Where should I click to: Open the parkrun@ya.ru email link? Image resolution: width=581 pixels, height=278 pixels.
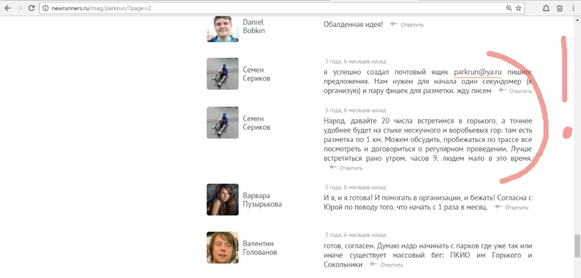coord(478,72)
